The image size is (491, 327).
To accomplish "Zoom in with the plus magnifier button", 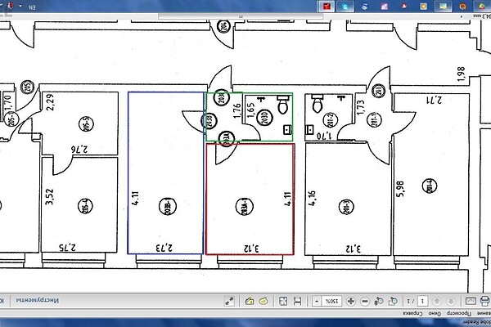I will (x=351, y=301).
